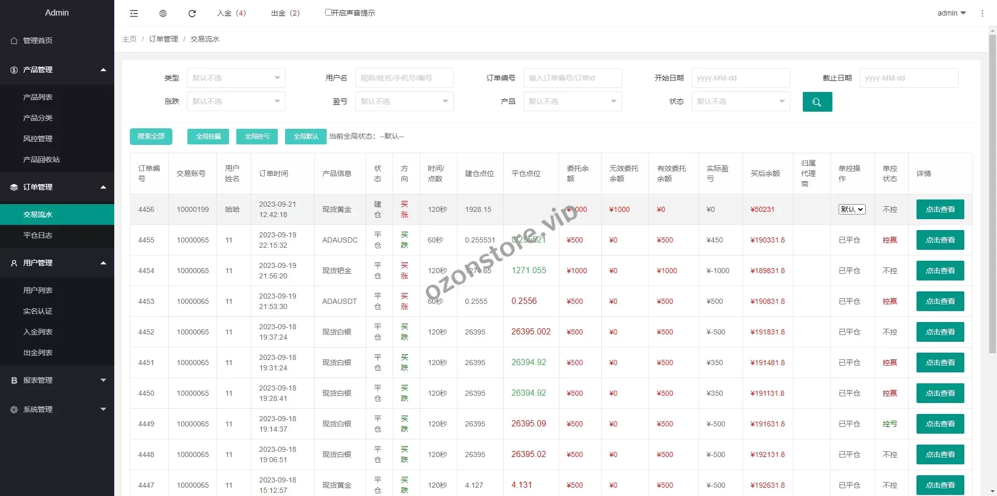Click the user icon beside 用户管理
The height and width of the screenshot is (496, 997).
click(14, 263)
